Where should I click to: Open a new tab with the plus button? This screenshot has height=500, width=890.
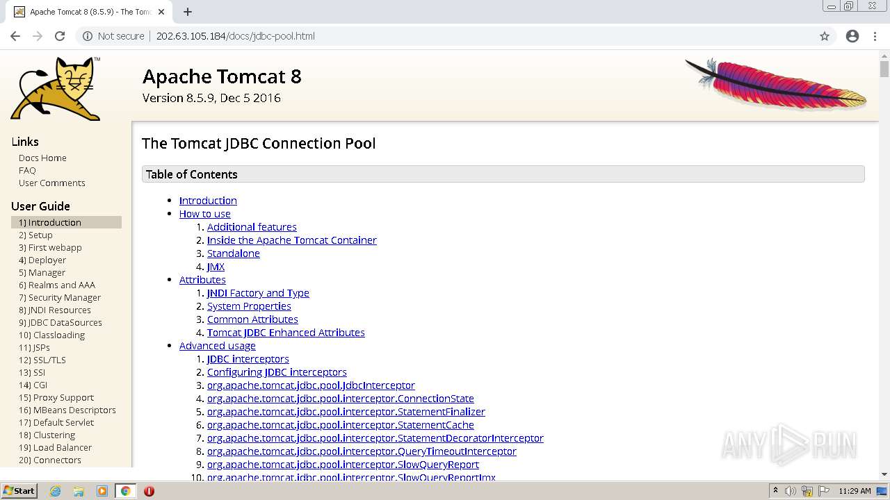188,12
